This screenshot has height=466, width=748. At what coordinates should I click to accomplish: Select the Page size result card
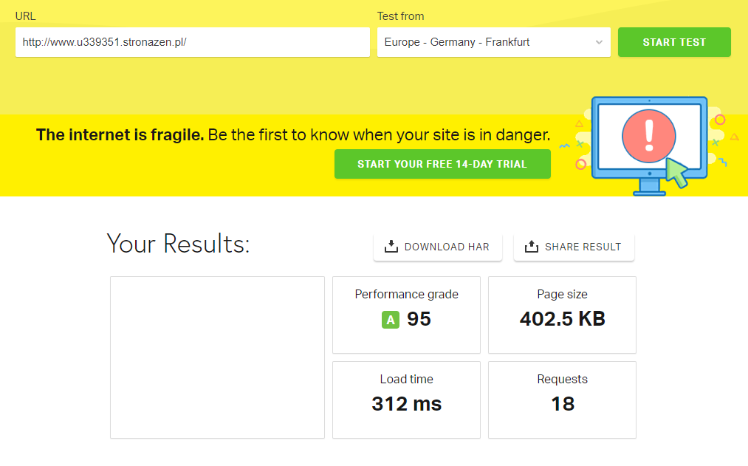pos(562,315)
